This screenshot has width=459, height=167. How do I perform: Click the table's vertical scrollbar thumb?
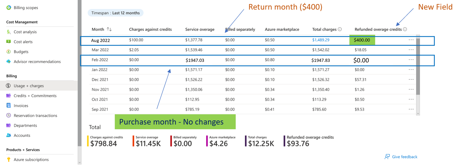(x=418, y=66)
